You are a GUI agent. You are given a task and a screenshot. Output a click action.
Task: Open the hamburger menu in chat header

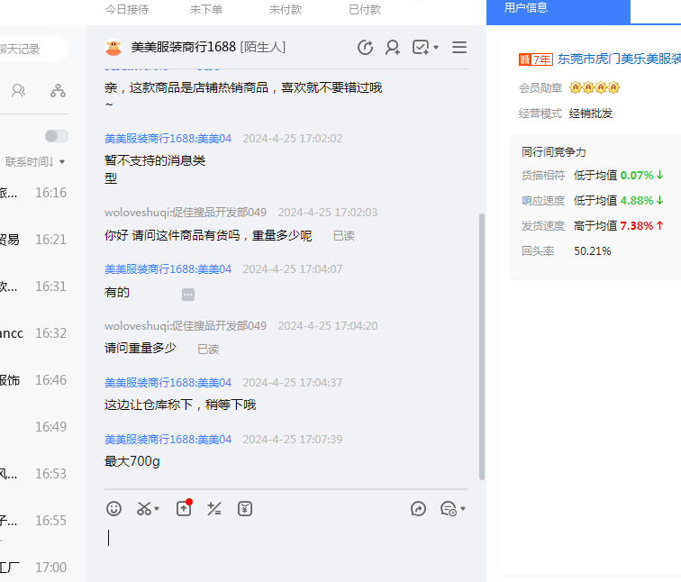click(x=459, y=48)
